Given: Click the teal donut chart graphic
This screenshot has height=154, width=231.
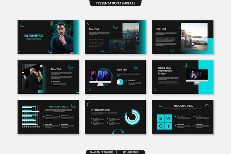Looking at the screenshot, I should [132, 117].
